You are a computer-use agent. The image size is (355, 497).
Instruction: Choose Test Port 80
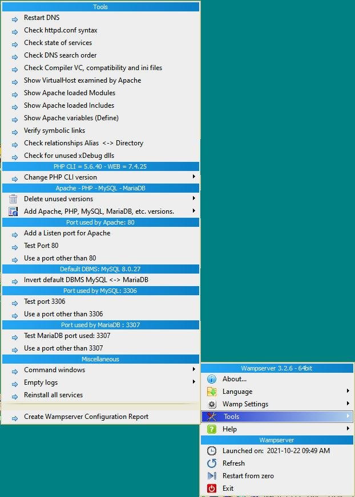click(x=100, y=246)
